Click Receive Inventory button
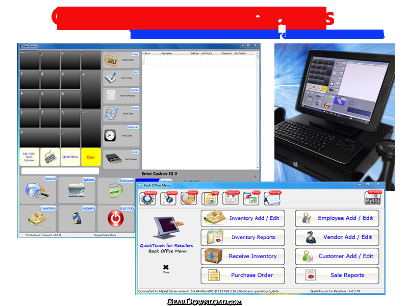 243,256
